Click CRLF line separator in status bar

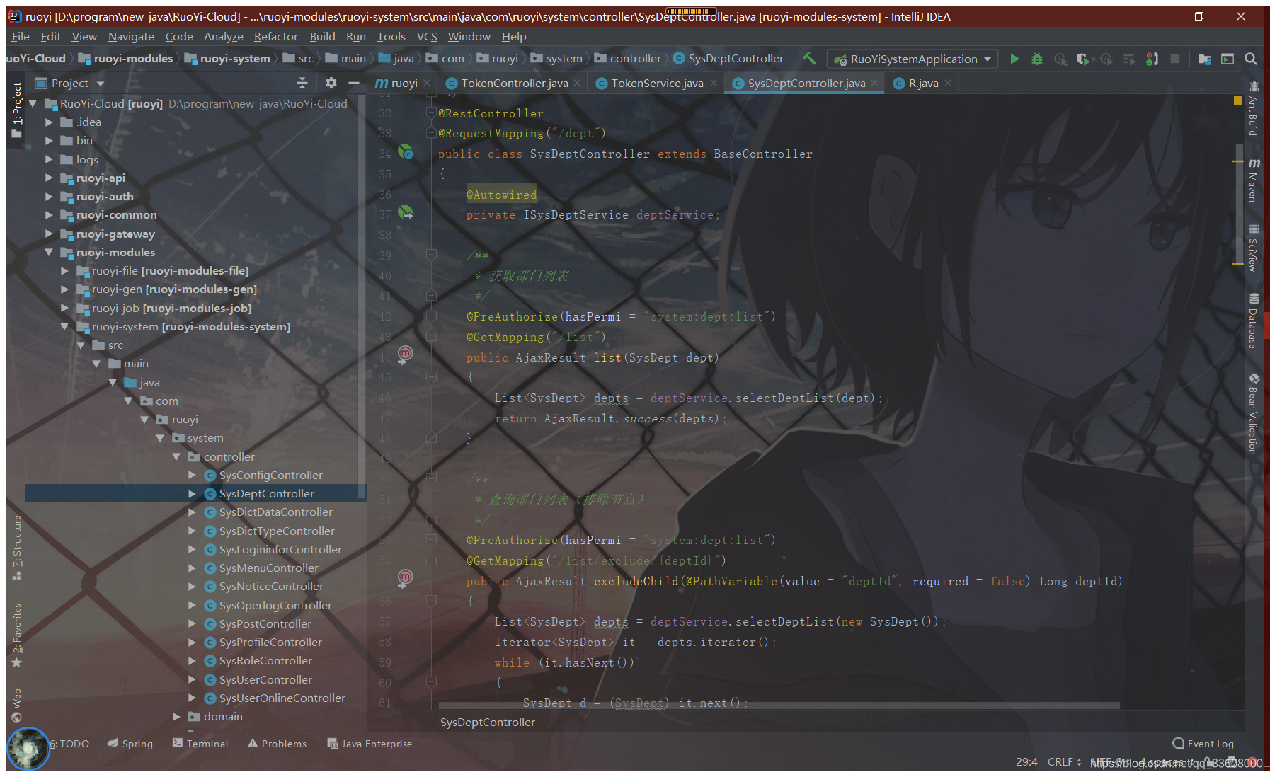pos(1064,762)
